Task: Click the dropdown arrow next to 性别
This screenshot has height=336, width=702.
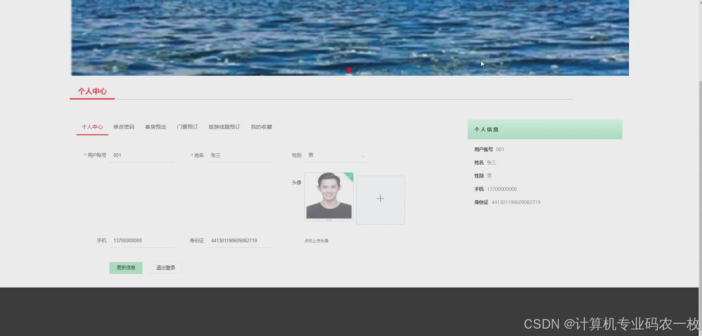Action: tap(363, 156)
